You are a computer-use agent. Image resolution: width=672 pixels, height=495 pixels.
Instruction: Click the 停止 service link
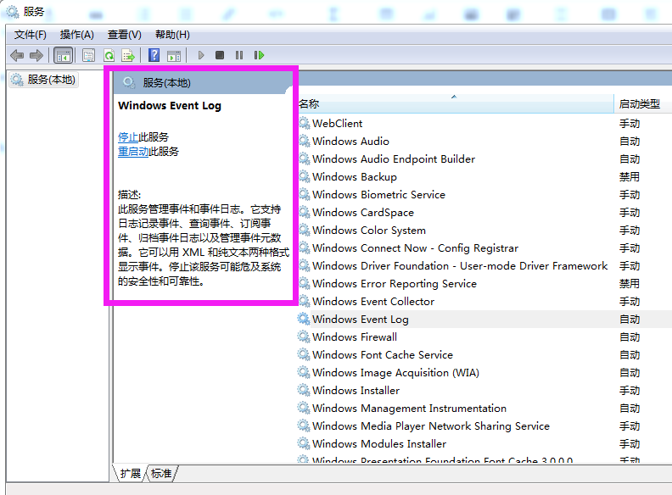coord(128,137)
